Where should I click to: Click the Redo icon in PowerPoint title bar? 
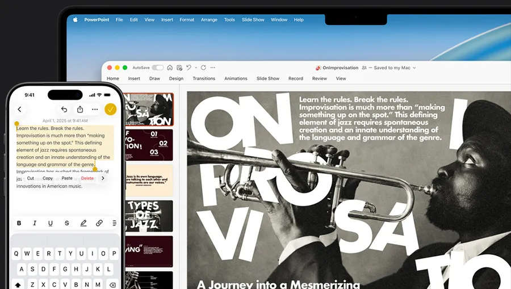click(x=203, y=68)
